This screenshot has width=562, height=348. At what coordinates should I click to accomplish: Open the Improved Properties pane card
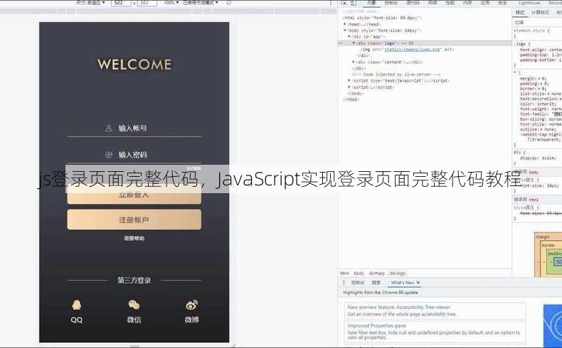point(435,331)
